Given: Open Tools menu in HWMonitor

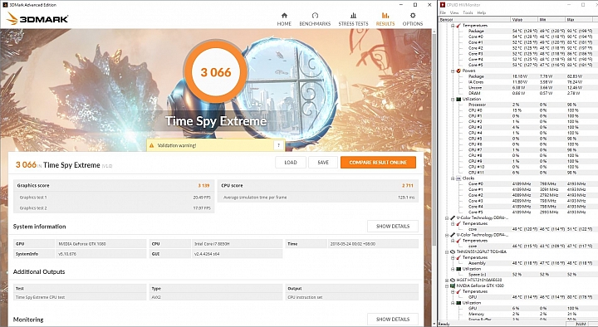Looking at the screenshot, I should pos(468,12).
